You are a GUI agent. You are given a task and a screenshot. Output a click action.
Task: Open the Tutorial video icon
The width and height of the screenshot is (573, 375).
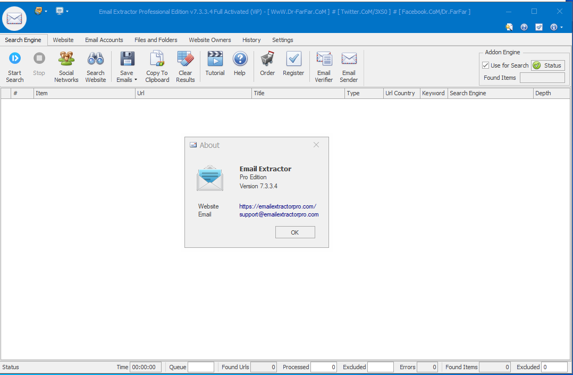coord(215,59)
